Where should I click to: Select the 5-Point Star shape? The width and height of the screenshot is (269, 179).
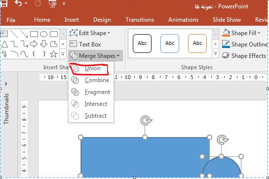[53, 54]
